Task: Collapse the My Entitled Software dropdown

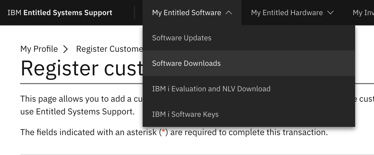Action: tap(186, 12)
